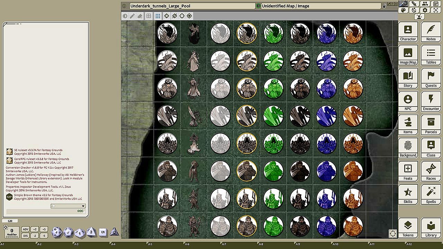Viewport: 443px width, 249px height.
Task: Open the Spells list
Action: pos(431,194)
